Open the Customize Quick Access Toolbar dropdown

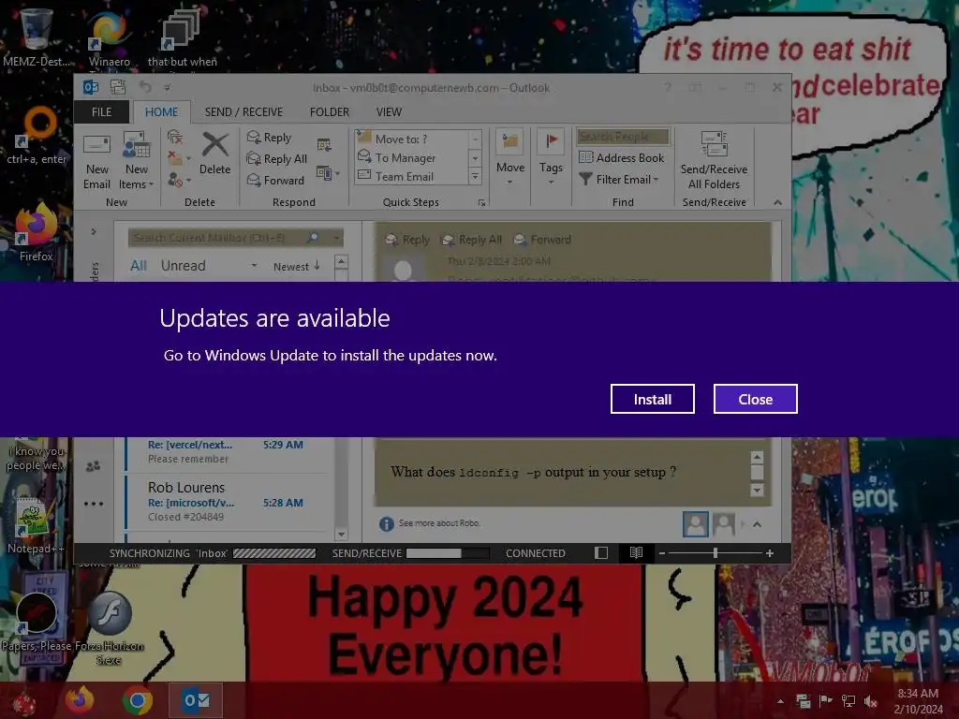[167, 88]
